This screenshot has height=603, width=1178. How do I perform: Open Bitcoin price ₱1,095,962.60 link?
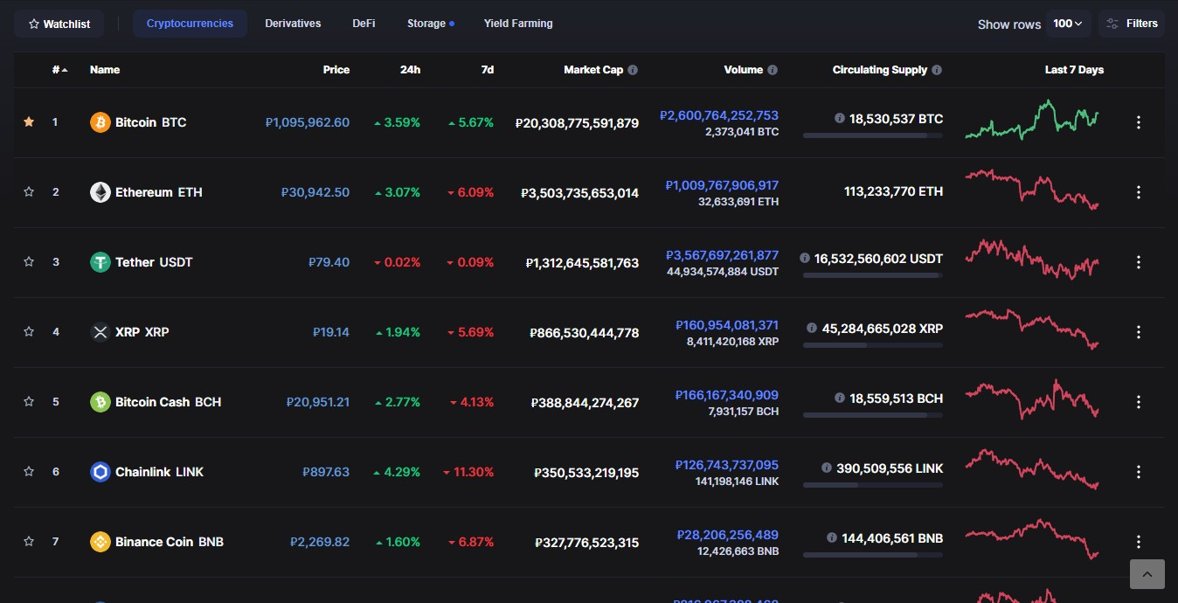(308, 122)
